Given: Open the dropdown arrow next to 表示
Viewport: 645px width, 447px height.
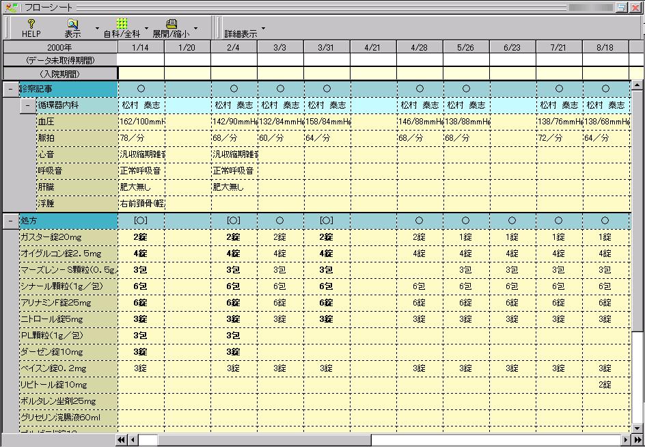Looking at the screenshot, I should [96, 29].
